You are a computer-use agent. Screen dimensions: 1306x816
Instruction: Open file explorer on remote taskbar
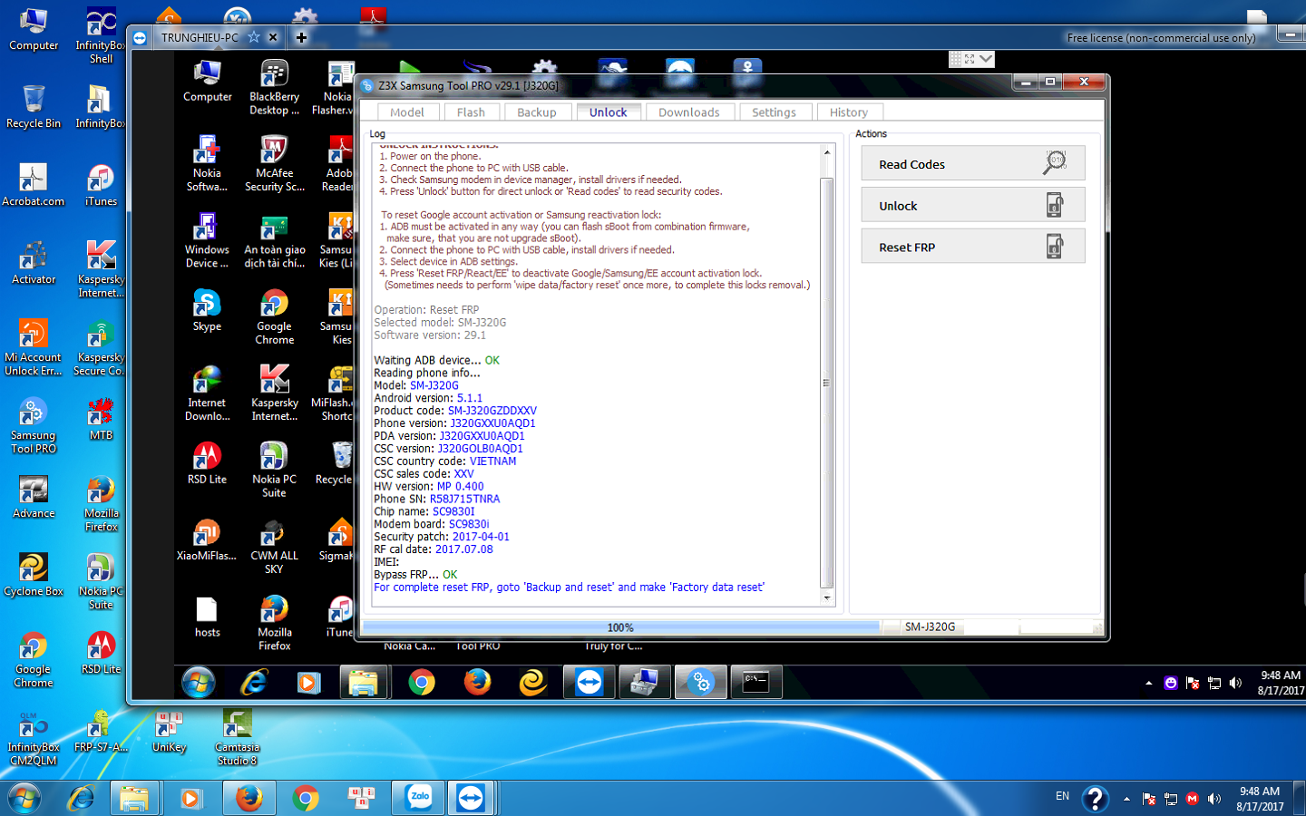tap(364, 682)
